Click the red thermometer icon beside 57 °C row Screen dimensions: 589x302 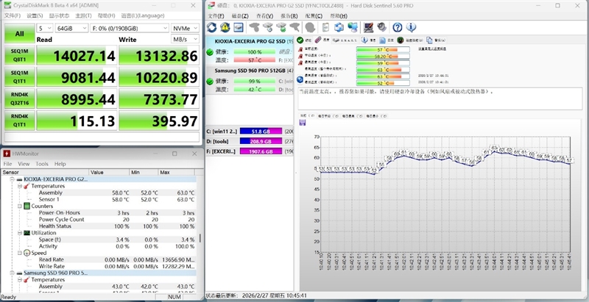pos(300,49)
